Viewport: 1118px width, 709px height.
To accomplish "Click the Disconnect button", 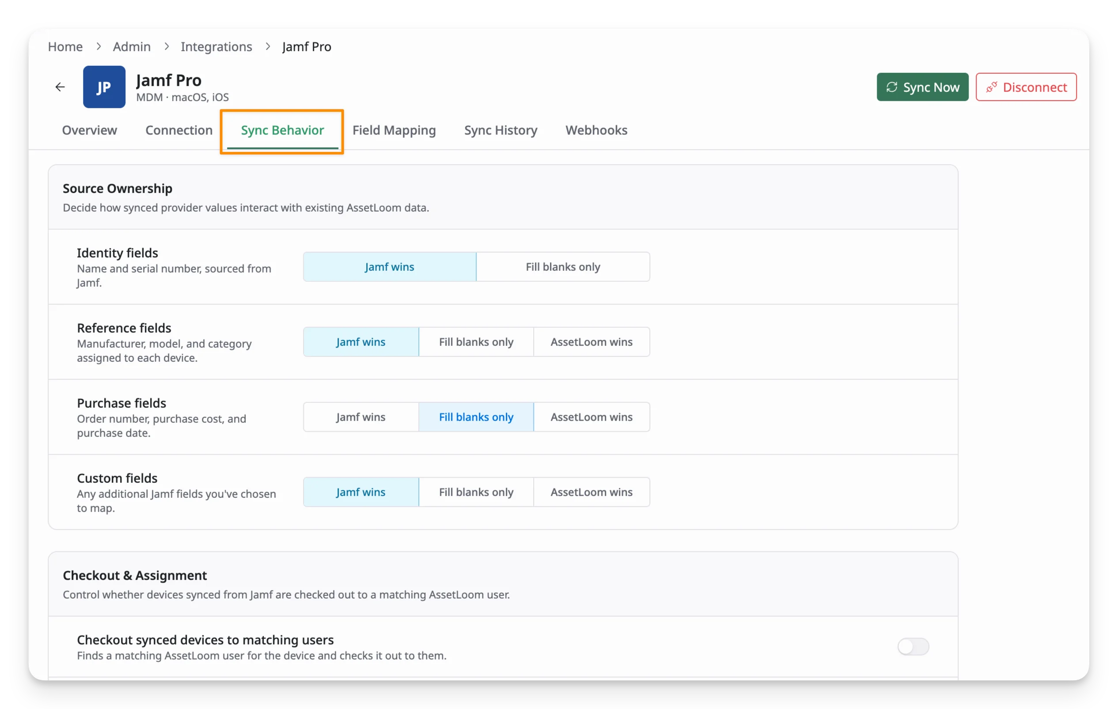I will point(1026,87).
